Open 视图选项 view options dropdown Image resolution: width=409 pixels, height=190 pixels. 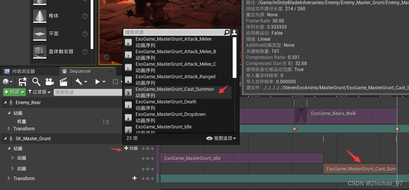(x=221, y=138)
